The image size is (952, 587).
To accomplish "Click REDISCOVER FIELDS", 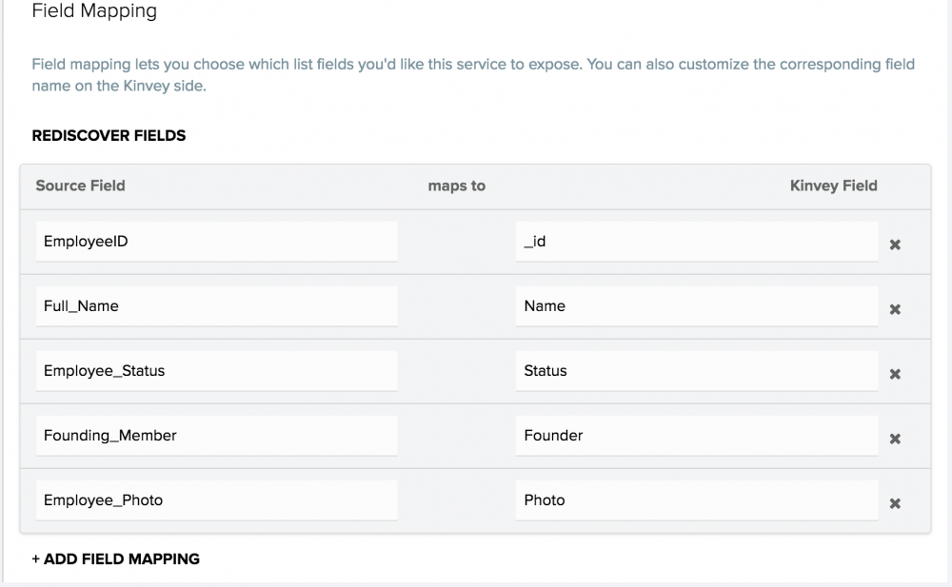I will (x=109, y=136).
